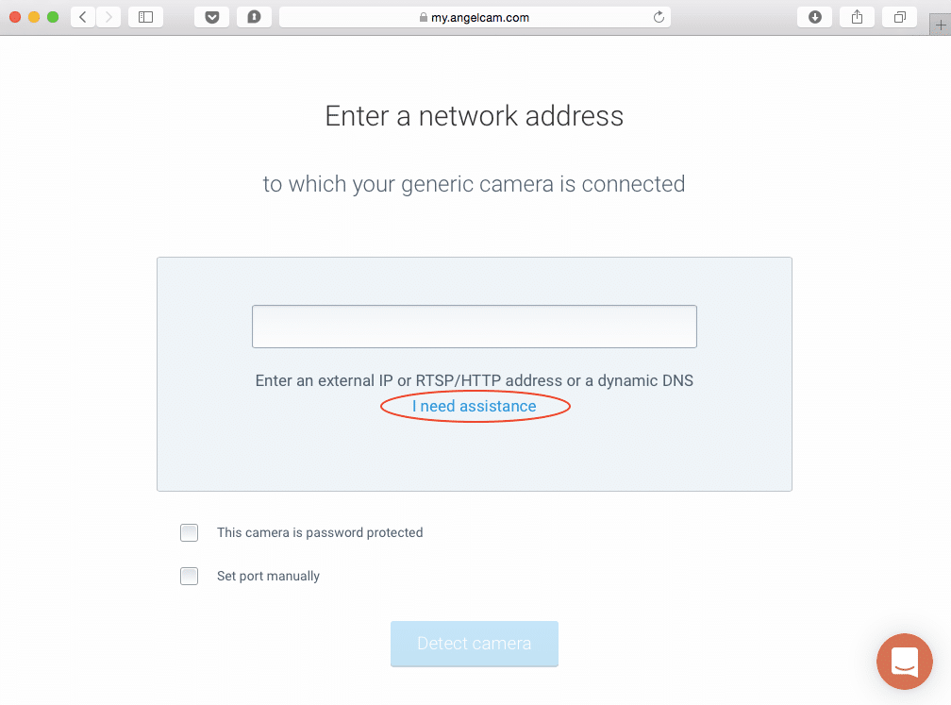Check the 'Set port manually' box

(190, 577)
